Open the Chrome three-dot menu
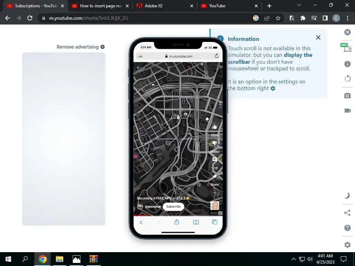355x266 pixels. [347, 18]
